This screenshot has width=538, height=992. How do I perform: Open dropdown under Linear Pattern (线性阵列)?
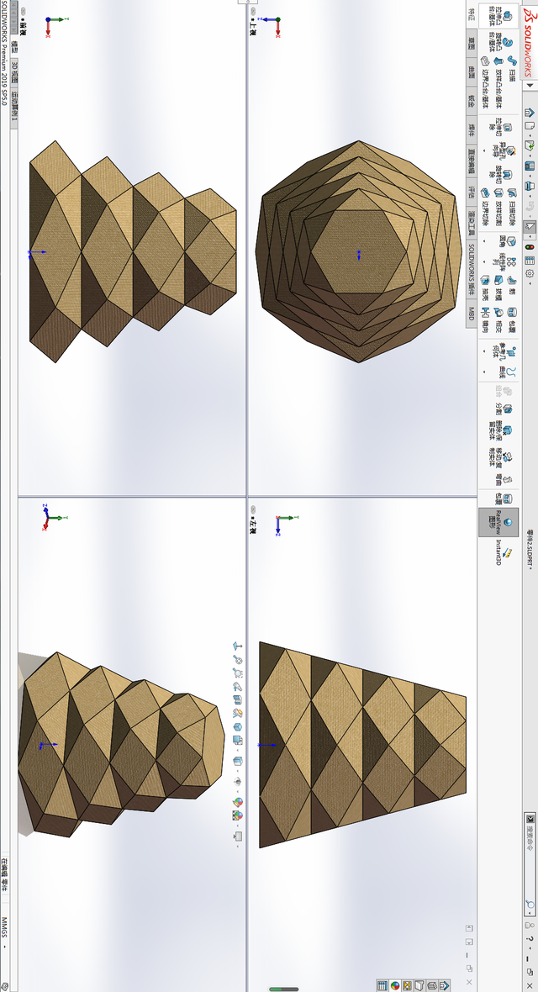click(484, 262)
